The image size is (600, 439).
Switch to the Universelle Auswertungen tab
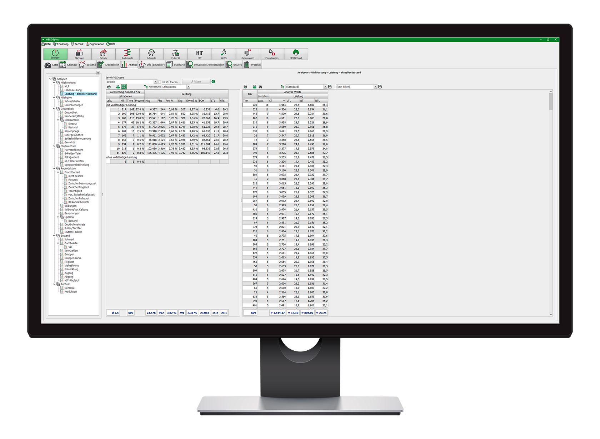coord(205,65)
